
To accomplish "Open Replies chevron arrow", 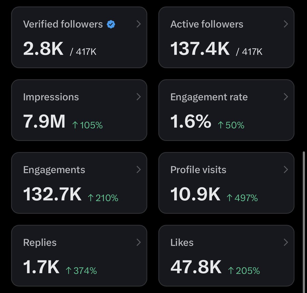I will coord(139,242).
